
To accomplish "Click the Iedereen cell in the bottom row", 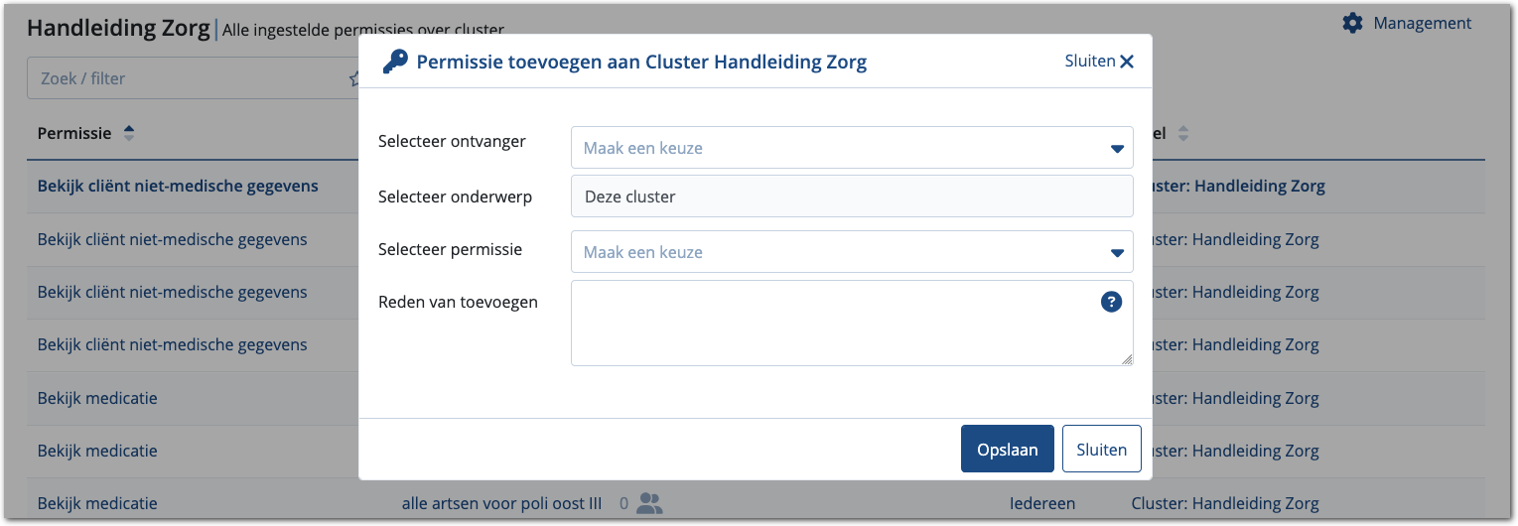I will [x=1041, y=503].
